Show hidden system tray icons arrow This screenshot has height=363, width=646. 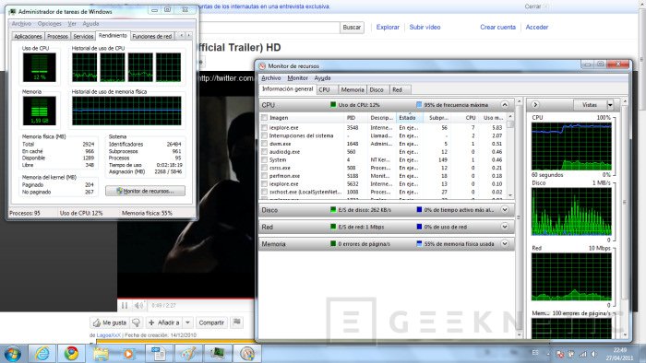[548, 354]
